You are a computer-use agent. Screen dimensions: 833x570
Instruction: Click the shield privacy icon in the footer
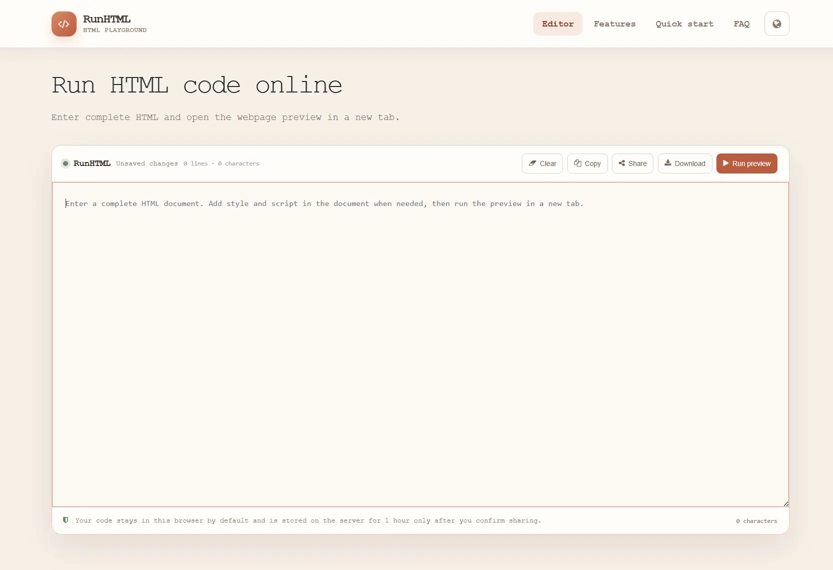(66, 520)
